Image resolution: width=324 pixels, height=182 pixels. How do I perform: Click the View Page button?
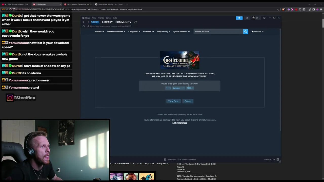pos(173,101)
